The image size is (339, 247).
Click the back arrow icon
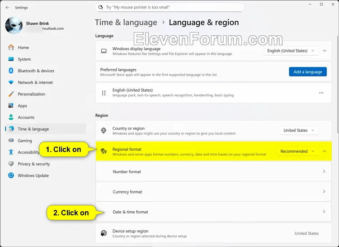7,7
